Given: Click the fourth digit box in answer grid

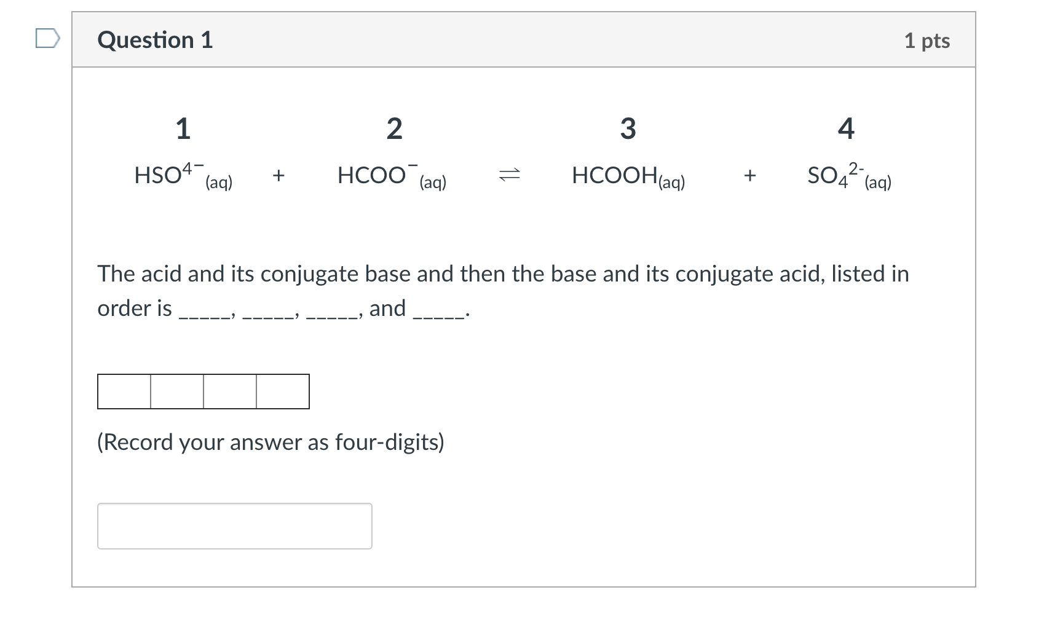Looking at the screenshot, I should 282,391.
